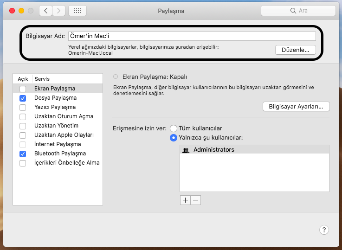
Task: Click the Bilgisayar Adı text field
Action: click(192, 36)
